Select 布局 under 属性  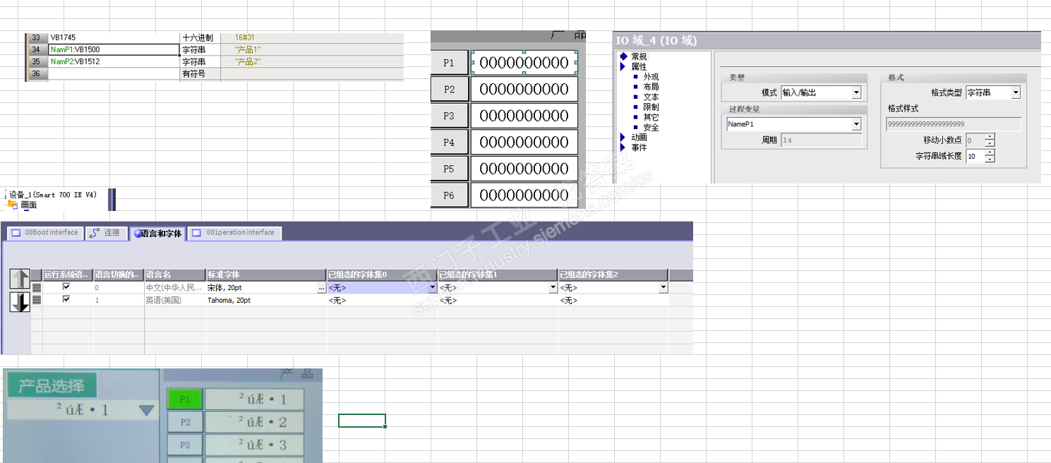pos(651,87)
